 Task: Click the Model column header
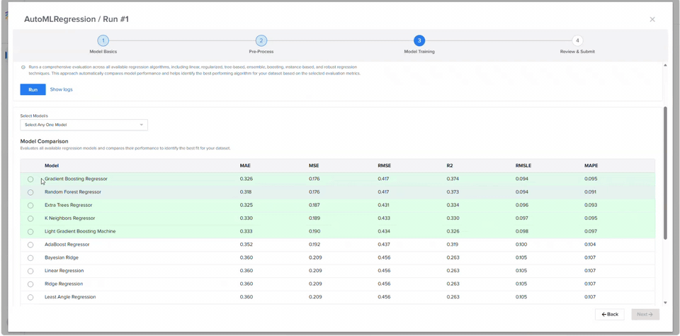pos(52,166)
